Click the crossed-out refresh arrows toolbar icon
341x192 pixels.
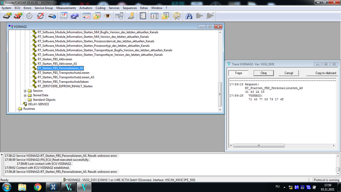(x=40, y=16)
